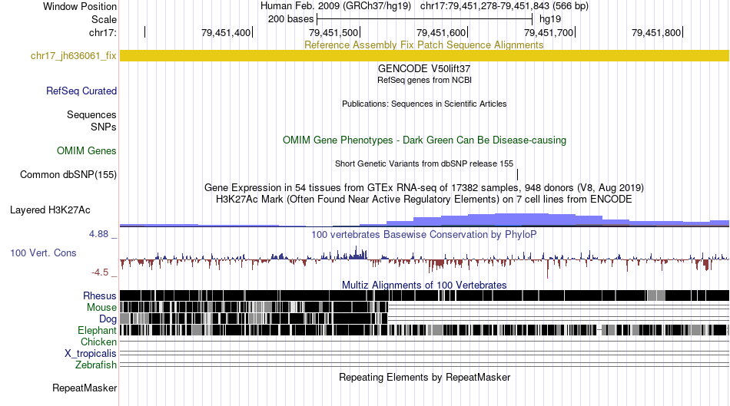Click the GENCODE V50lift37 track title

[424, 68]
